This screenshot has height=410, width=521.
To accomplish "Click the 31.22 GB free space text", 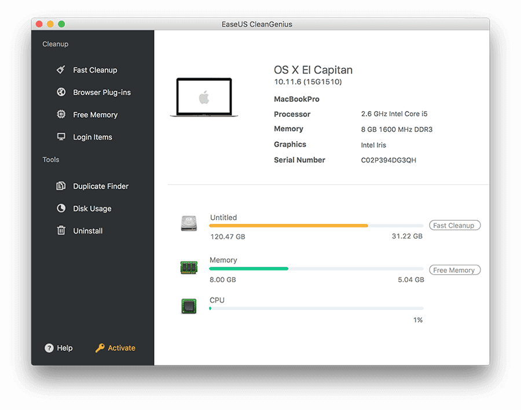I will [407, 236].
